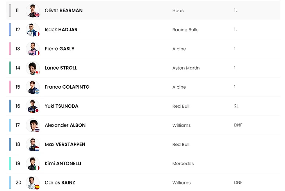Open the Mercedes team name
The width and height of the screenshot is (285, 191).
(x=183, y=163)
